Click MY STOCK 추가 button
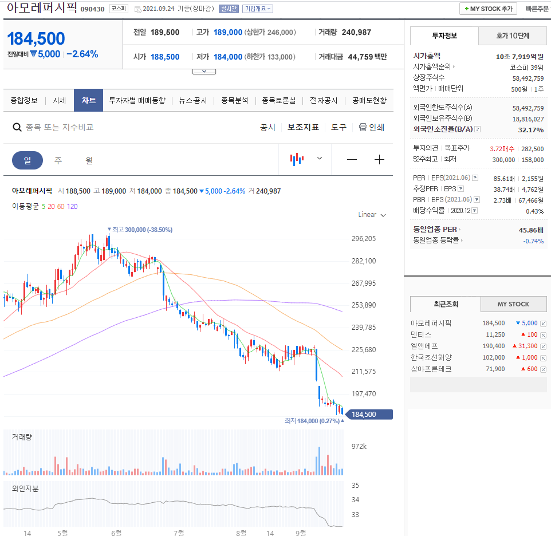551x536 pixels. (x=488, y=9)
